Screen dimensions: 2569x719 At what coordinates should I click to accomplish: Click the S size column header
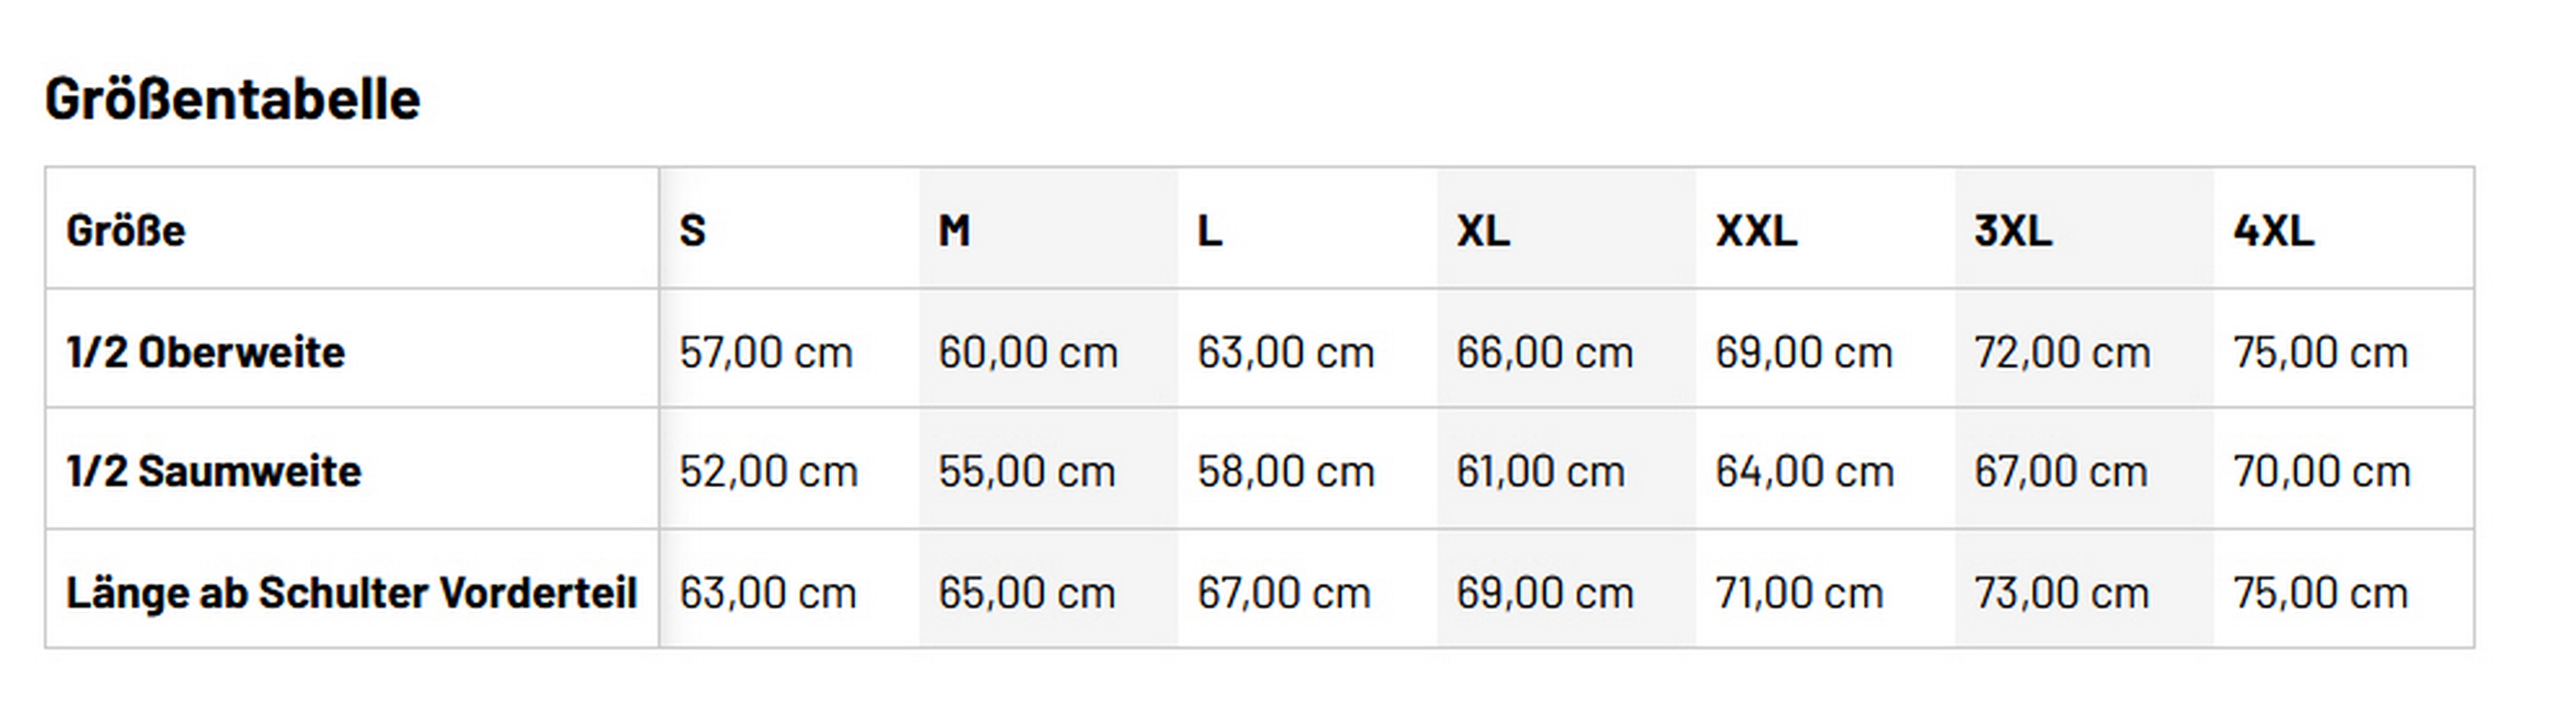coord(692,231)
